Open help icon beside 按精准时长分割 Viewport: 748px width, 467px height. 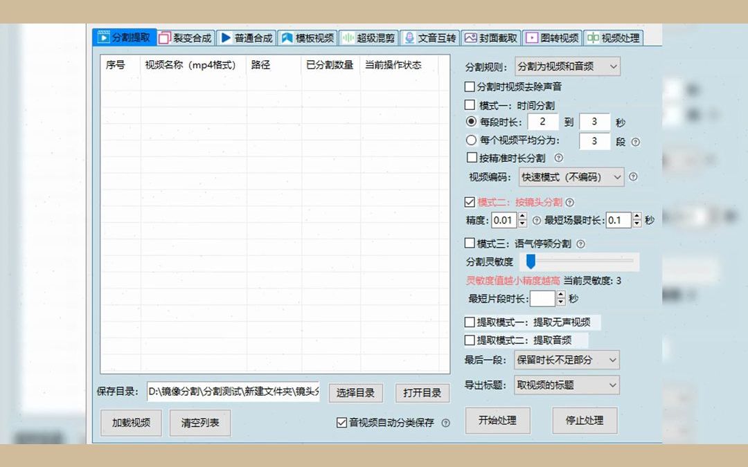click(559, 158)
